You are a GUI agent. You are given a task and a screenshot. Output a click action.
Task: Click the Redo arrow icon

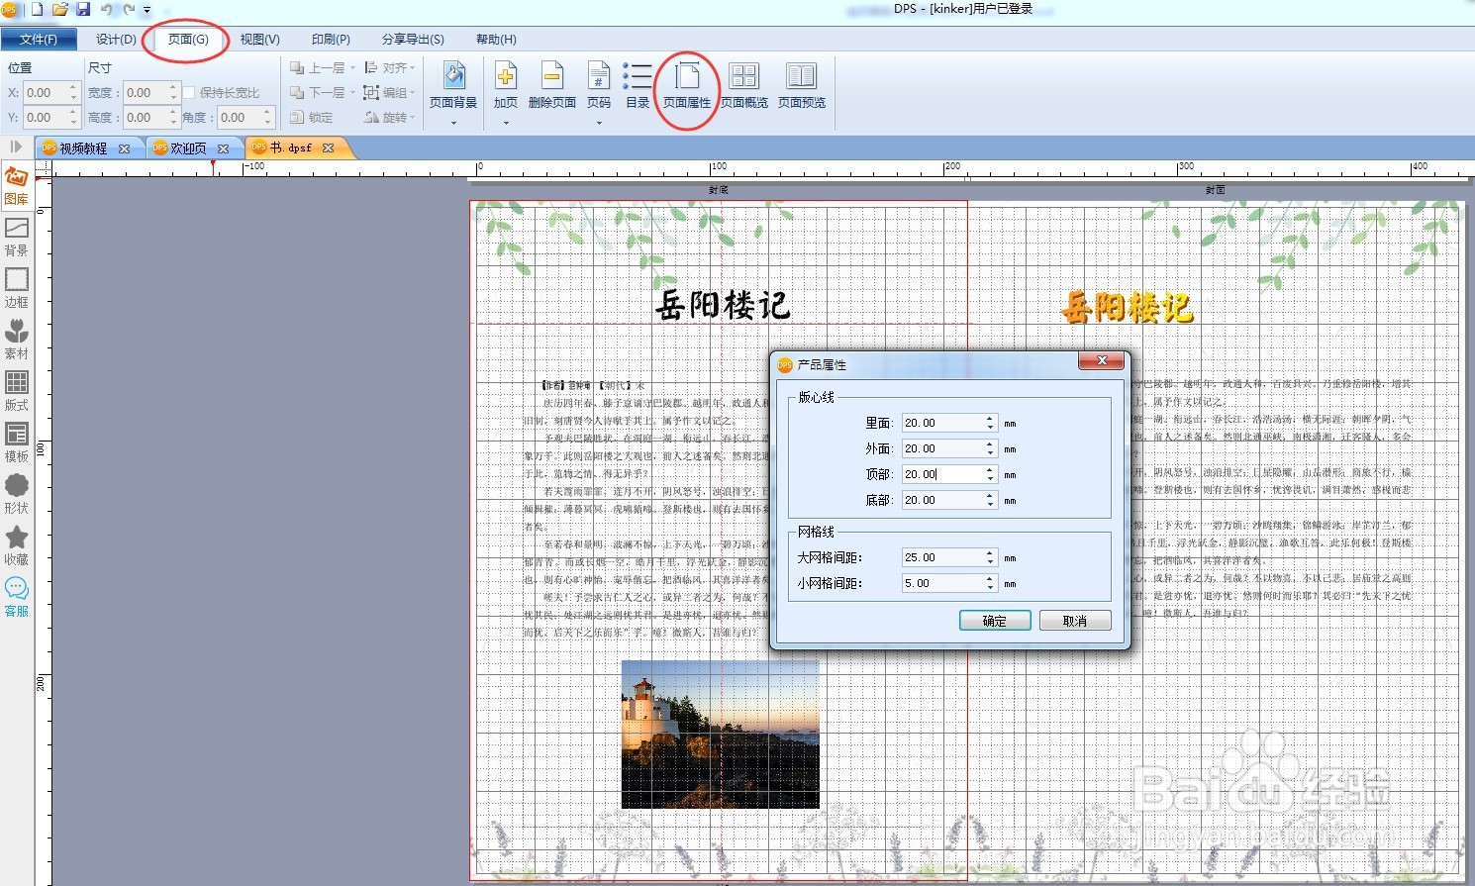pos(129,10)
